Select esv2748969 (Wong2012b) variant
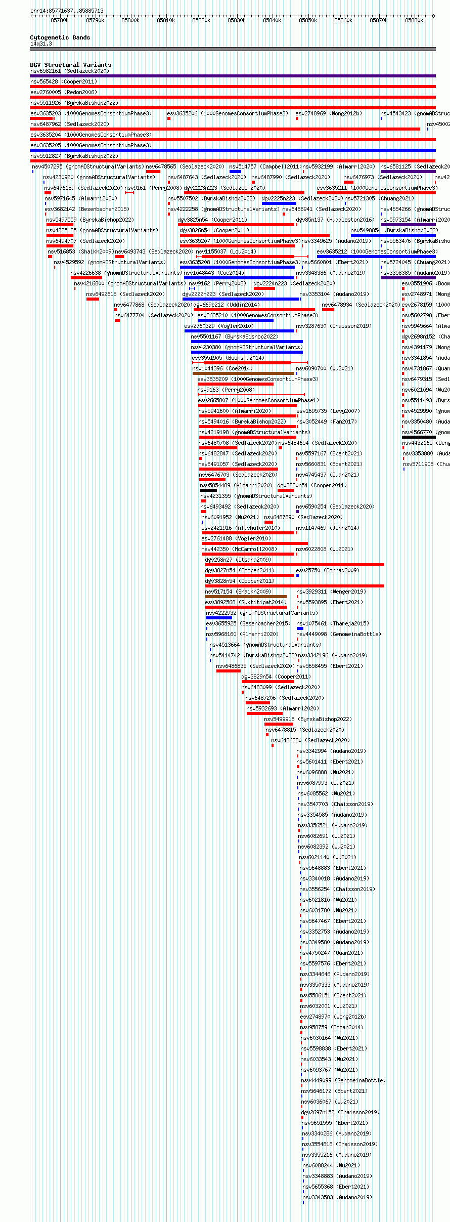 (x=329, y=113)
